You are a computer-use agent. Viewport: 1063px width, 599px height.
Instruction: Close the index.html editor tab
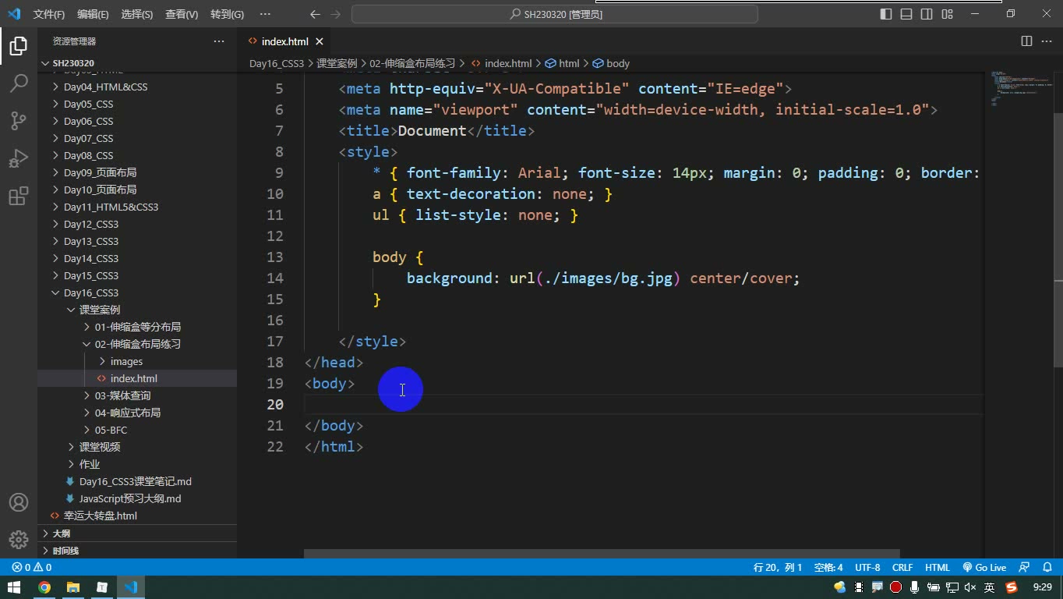coord(320,41)
